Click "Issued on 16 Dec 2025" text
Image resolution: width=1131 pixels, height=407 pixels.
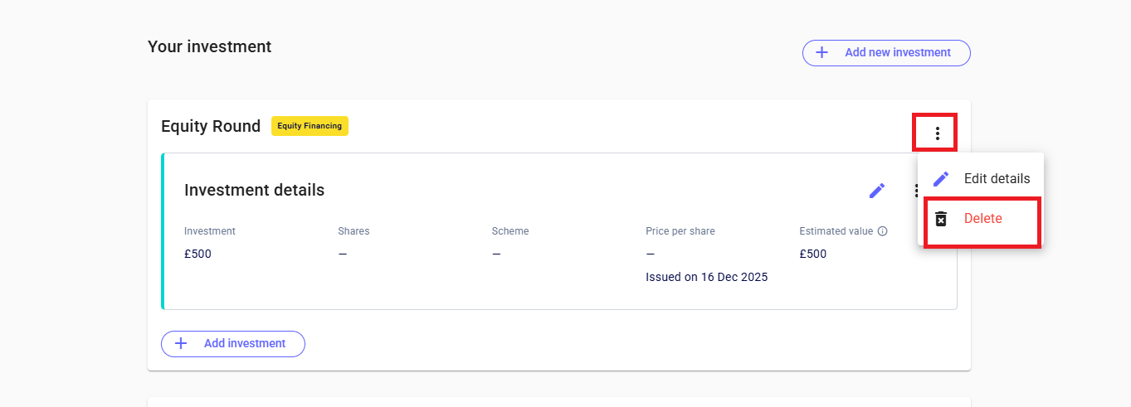point(706,277)
